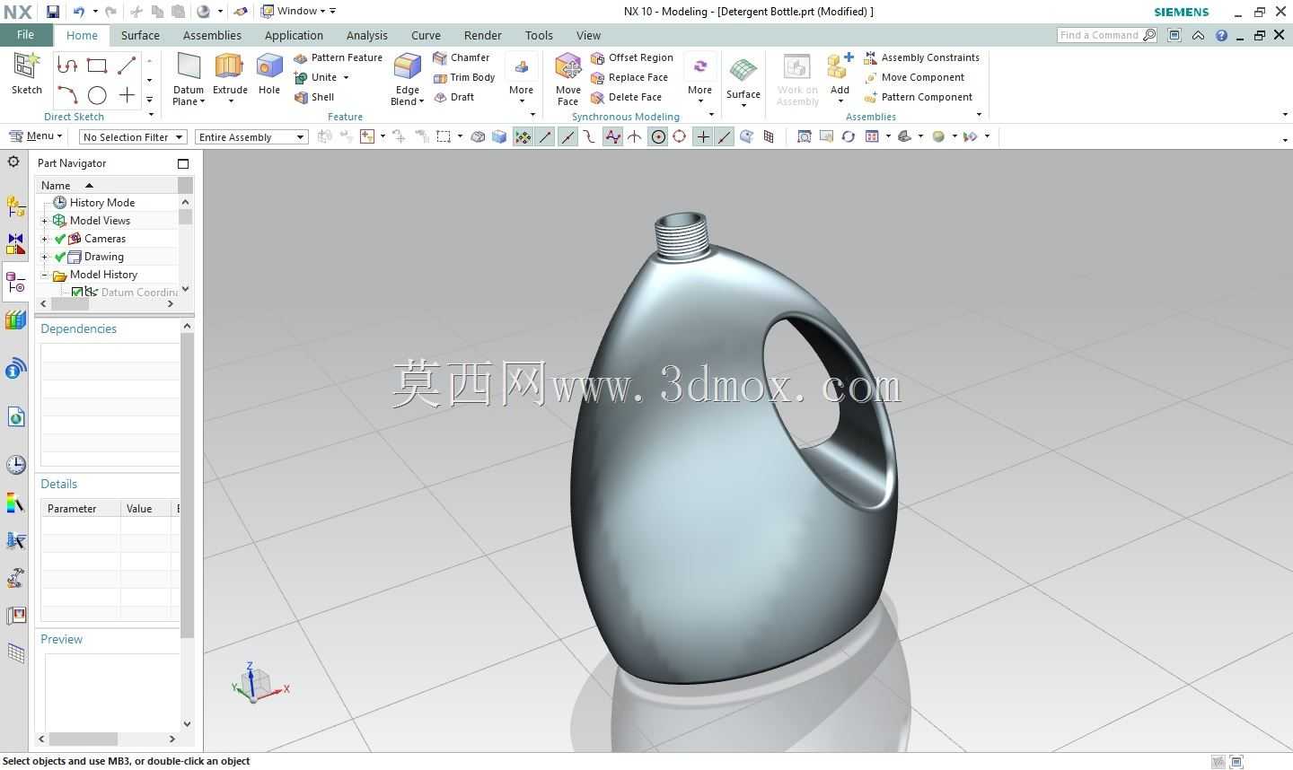Click the Undo icon
This screenshot has height=770, width=1293.
click(78, 12)
